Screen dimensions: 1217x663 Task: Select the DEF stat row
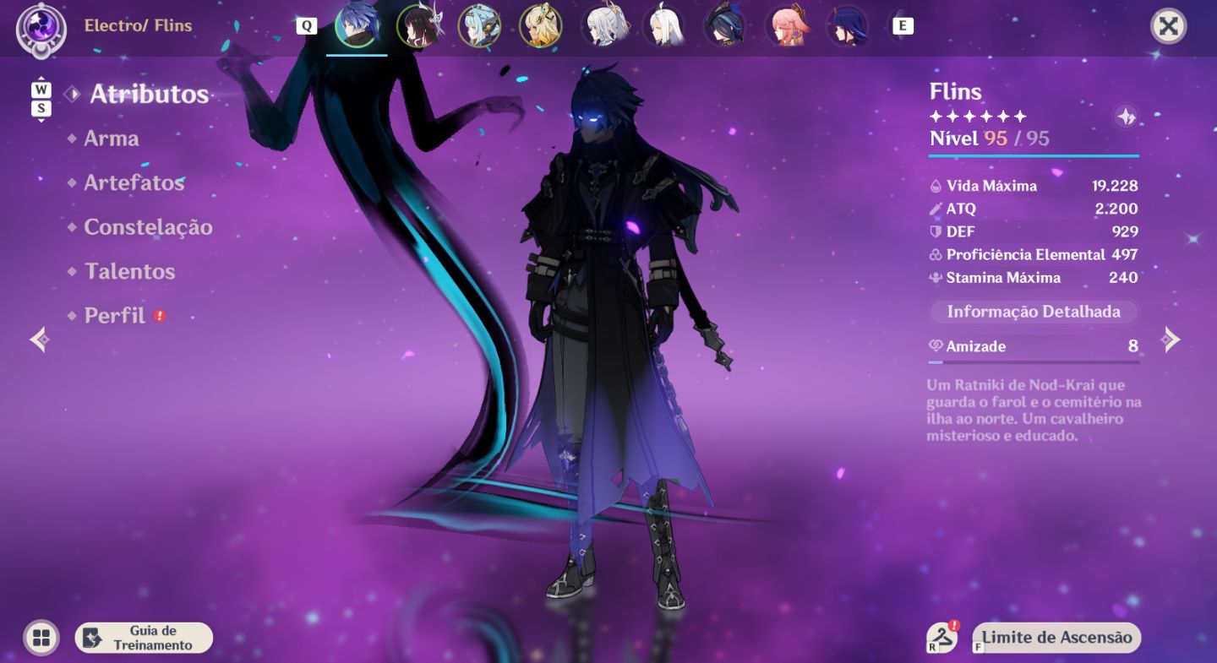click(x=1034, y=231)
